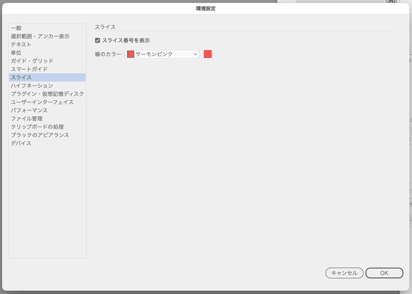Toggle the スライス番号を表示 checkbox
This screenshot has width=412, height=294.
pos(97,40)
